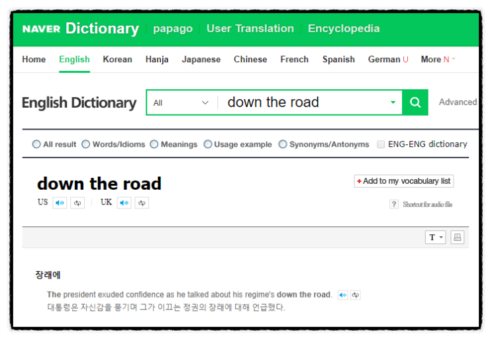
Task: Switch to the German tab
Action: [388, 60]
